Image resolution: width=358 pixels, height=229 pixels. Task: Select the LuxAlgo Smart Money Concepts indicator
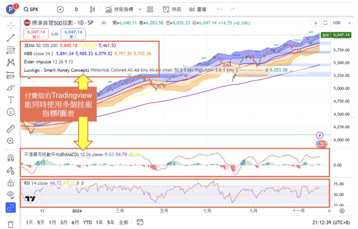(56, 70)
